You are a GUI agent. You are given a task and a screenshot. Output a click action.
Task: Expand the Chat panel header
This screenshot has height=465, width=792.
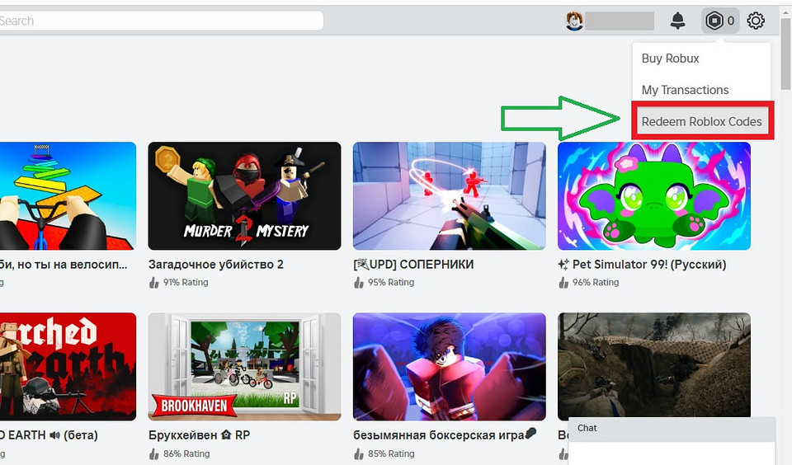[672, 429]
